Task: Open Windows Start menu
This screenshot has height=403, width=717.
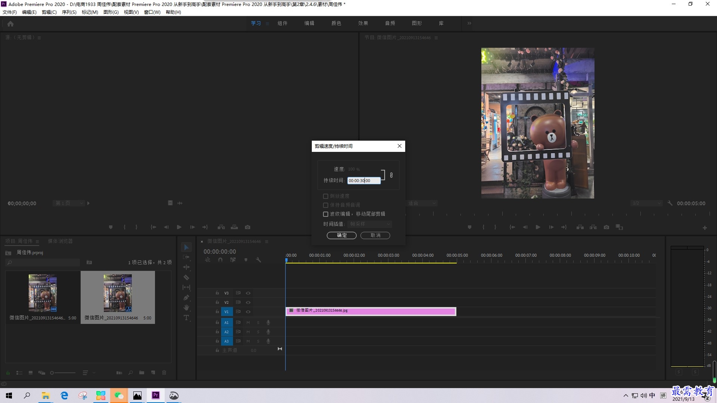Action: click(9, 395)
